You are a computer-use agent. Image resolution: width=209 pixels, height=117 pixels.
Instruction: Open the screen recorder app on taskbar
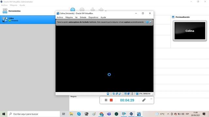124,114
